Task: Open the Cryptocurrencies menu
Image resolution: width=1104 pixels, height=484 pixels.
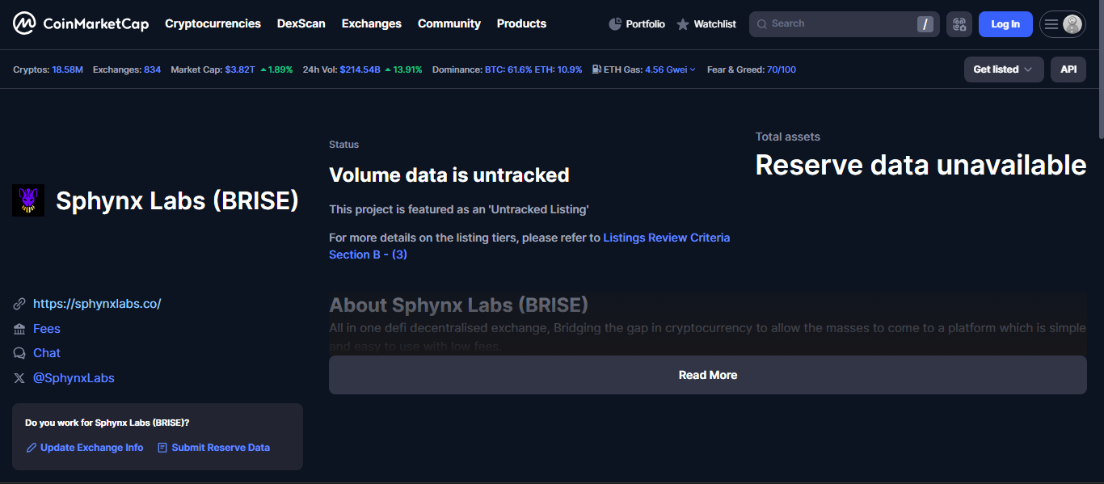Action: click(x=213, y=24)
